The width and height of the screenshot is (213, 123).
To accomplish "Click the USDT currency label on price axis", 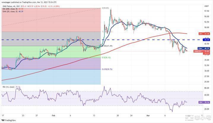I will 206,6.
